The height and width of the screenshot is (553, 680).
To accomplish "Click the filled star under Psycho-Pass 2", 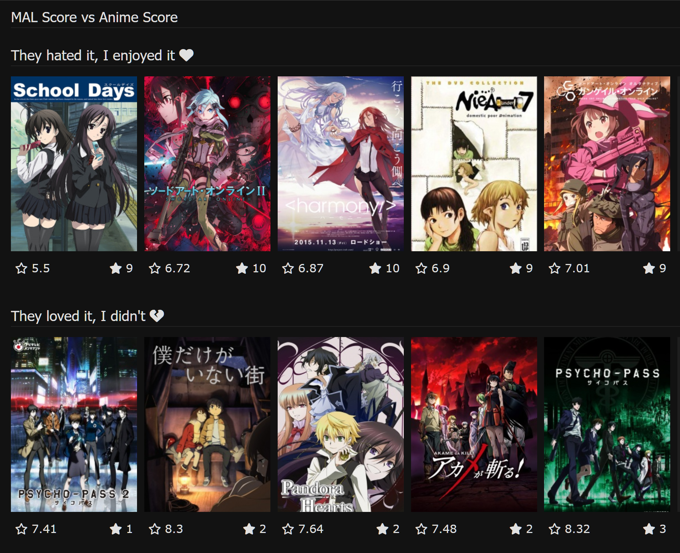I will point(116,529).
